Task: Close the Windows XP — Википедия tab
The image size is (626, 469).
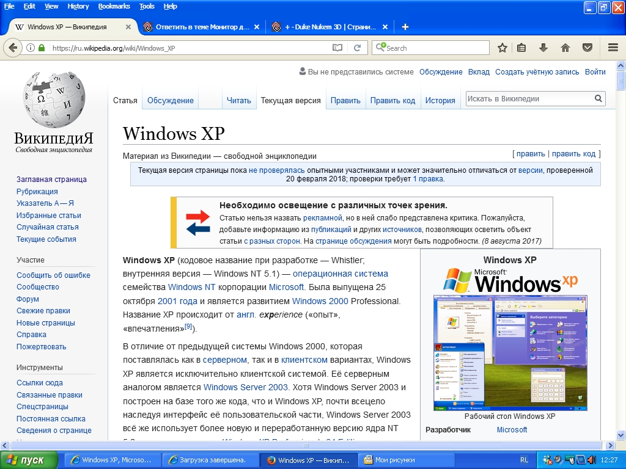Action: [128, 27]
